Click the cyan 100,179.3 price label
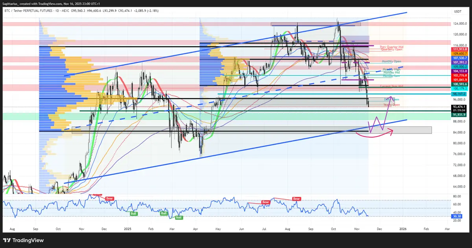This screenshot has height=248, width=472. pyautogui.click(x=460, y=88)
